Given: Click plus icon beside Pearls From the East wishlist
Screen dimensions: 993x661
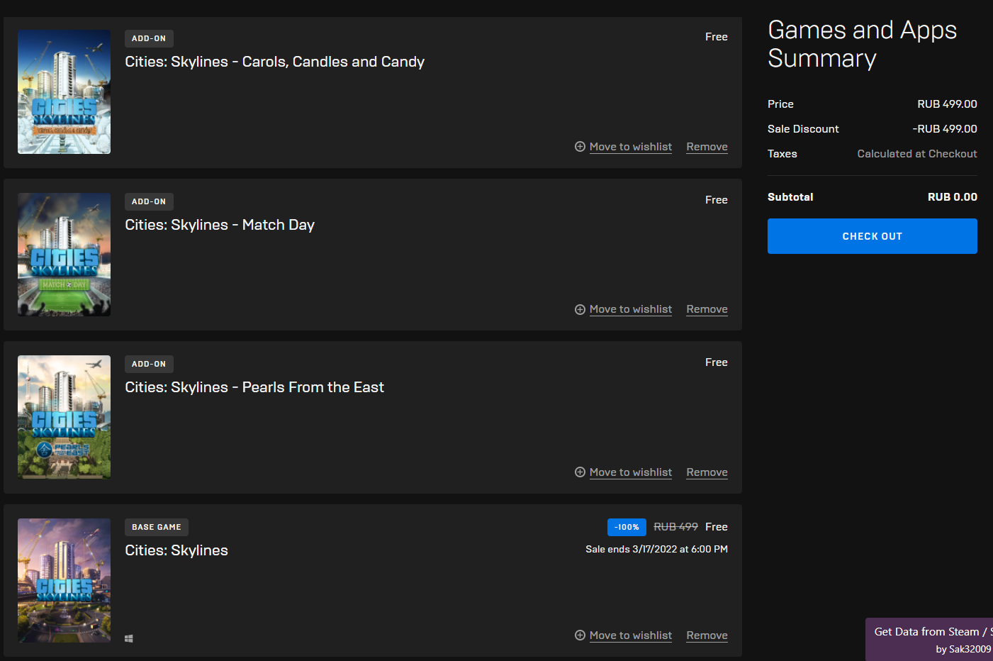Looking at the screenshot, I should coord(580,472).
